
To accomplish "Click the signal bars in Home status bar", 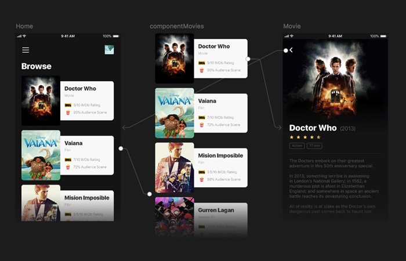I will pyautogui.click(x=19, y=36).
